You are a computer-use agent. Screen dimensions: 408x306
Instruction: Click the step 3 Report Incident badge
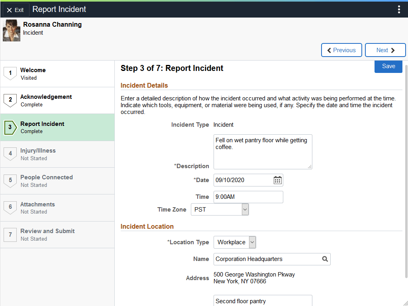point(10,127)
